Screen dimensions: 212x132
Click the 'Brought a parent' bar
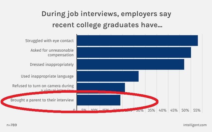98,100
